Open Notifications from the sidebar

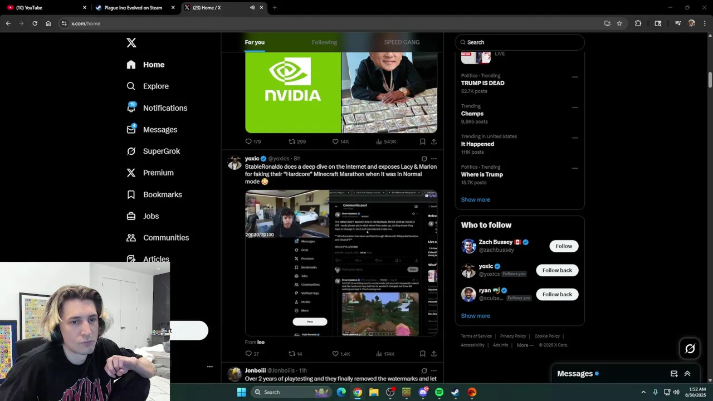click(157, 108)
